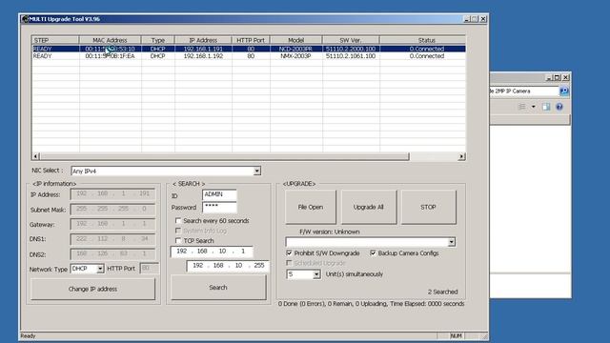Sort by the STEP column header
The width and height of the screenshot is (610, 343).
[55, 40]
